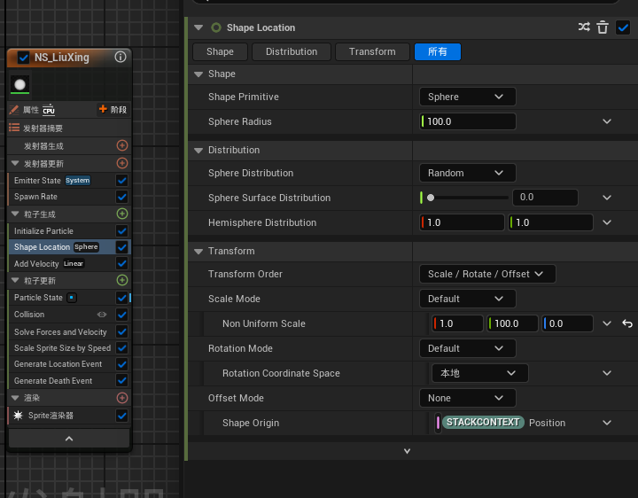638x498 pixels.
Task: Collapse emitter stack with bottom chevron
Action: pos(69,439)
